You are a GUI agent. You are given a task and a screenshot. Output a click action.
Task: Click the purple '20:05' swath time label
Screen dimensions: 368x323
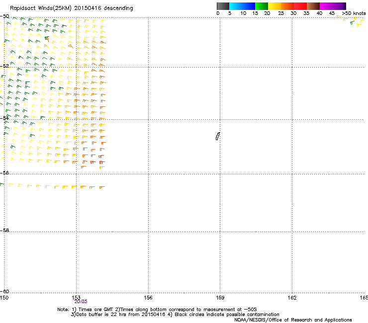(81, 302)
